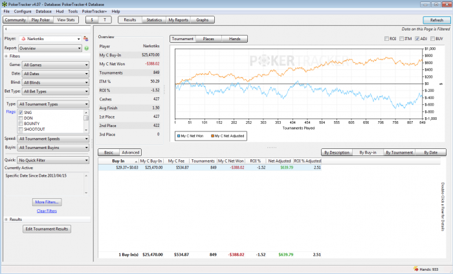Open the PokerTracker+ menu
This screenshot has width=453, height=274.
click(94, 12)
